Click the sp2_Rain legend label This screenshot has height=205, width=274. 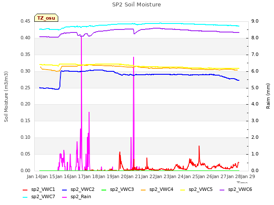81,196
